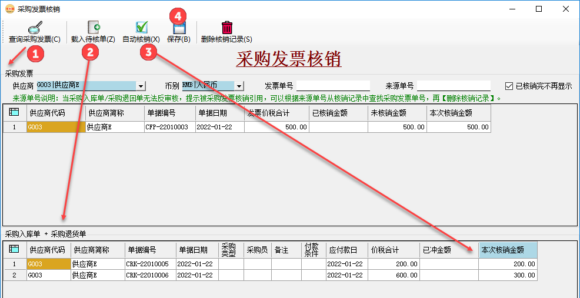580x298 pixels.
Task: Click the 供应商 G003 combo box text
Action: coord(86,86)
